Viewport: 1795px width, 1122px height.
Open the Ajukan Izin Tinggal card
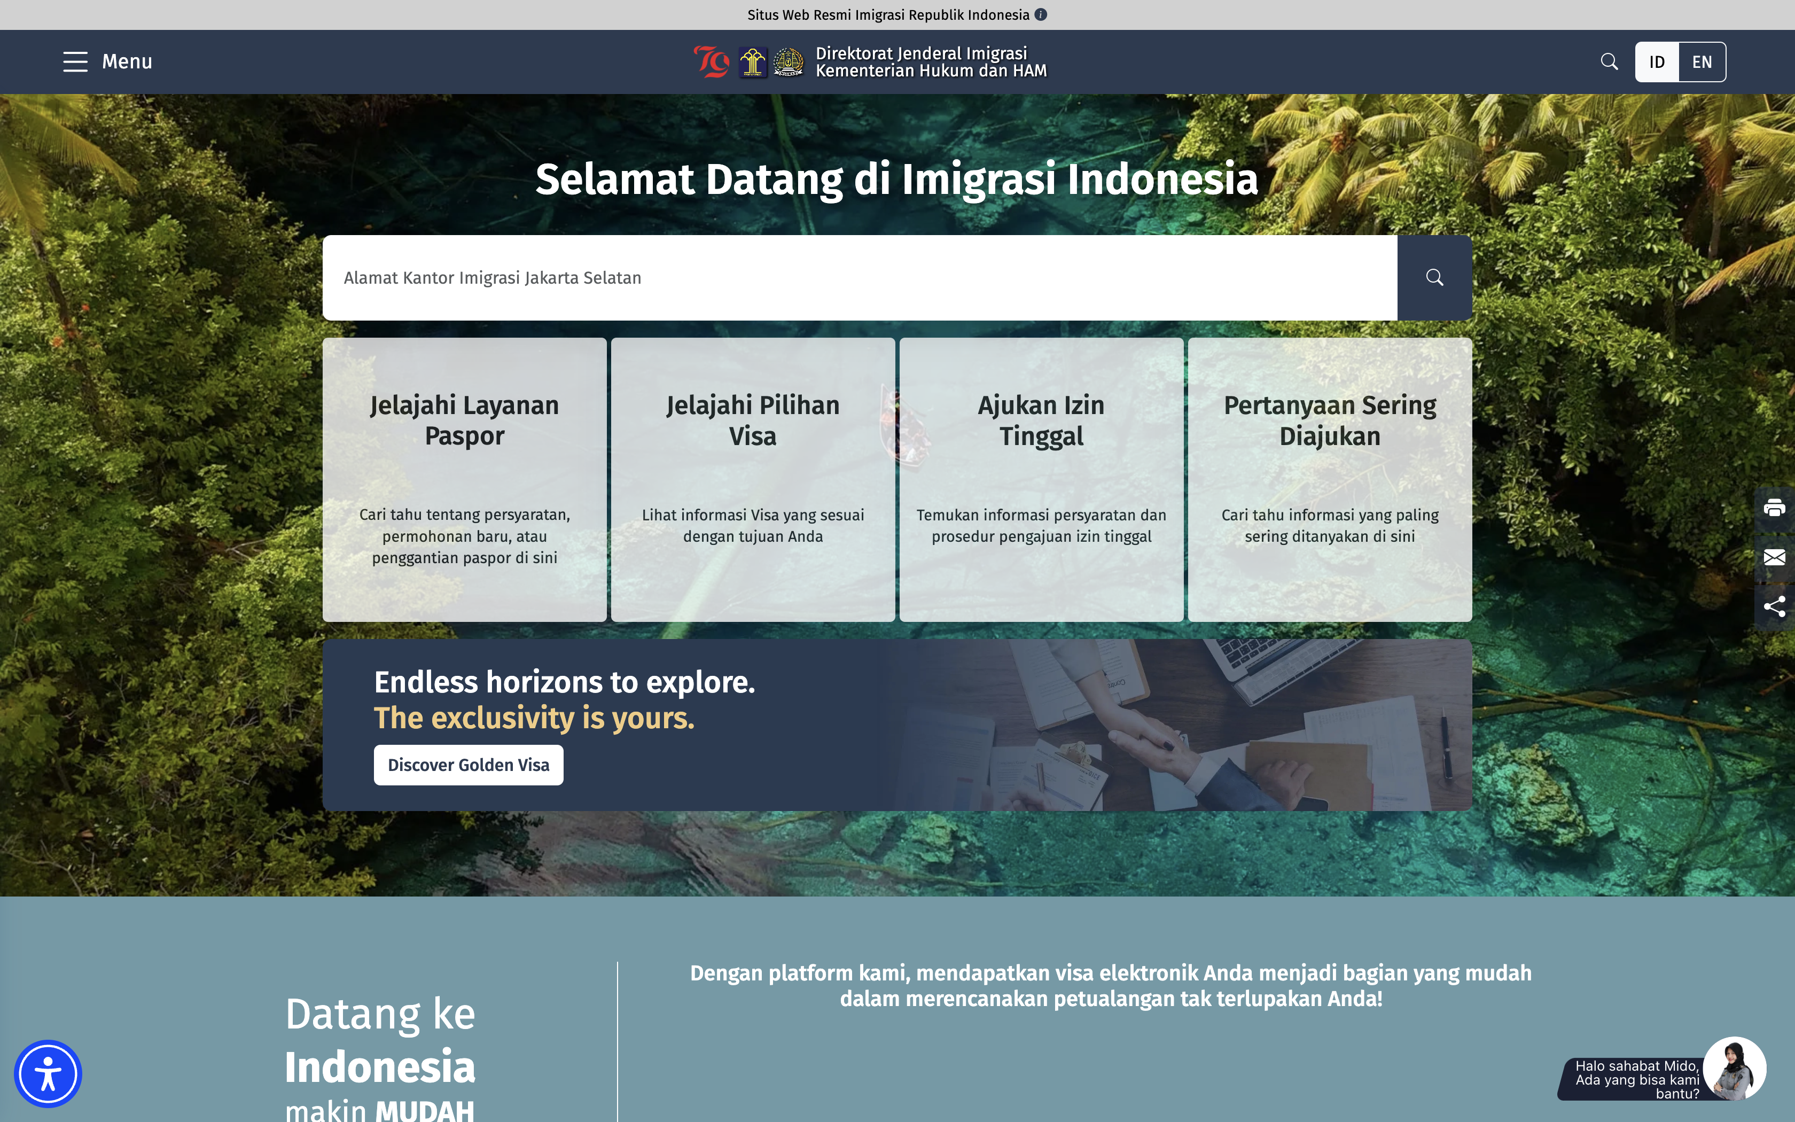[x=1041, y=480]
